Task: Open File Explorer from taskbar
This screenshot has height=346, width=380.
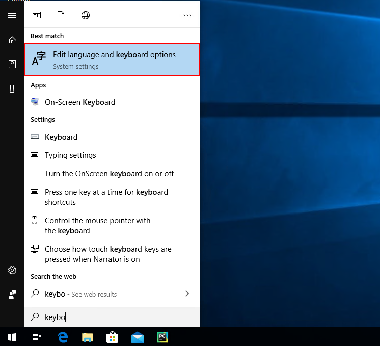Action: click(x=88, y=337)
